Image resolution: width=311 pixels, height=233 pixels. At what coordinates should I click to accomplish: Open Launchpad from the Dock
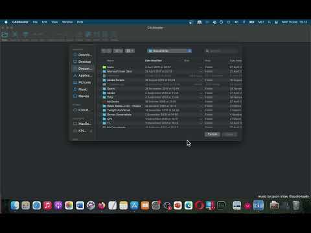click(x=26, y=205)
